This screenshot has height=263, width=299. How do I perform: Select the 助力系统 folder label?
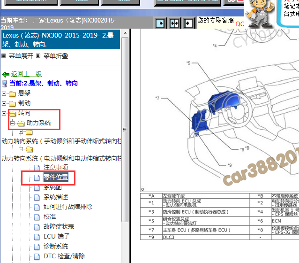coord(39,123)
